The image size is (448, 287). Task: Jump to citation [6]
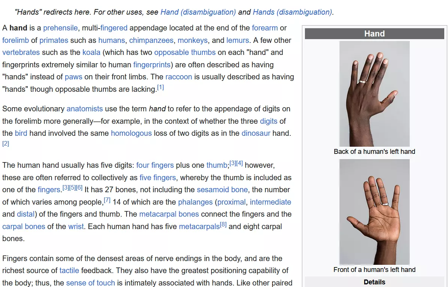click(x=79, y=187)
